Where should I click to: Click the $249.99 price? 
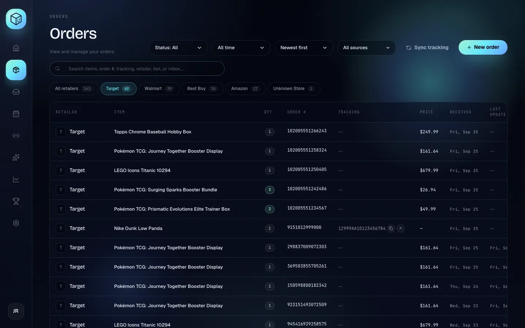(x=429, y=132)
